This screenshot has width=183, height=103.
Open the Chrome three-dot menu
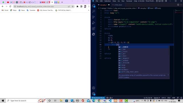click(x=89, y=6)
